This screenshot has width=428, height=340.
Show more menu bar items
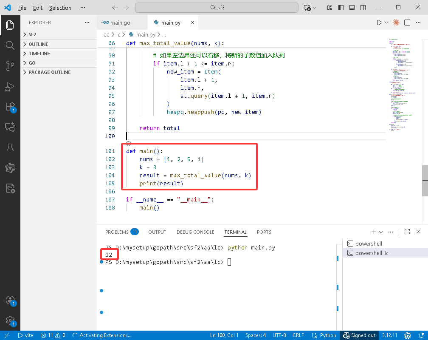[83, 8]
